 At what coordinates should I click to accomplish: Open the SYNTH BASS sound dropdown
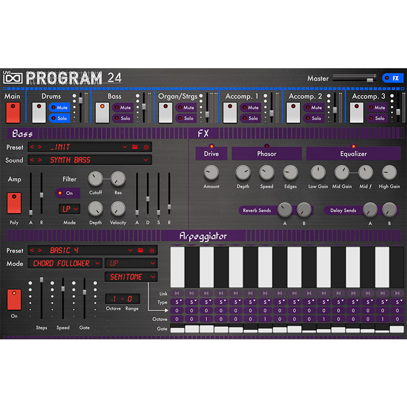click(146, 160)
